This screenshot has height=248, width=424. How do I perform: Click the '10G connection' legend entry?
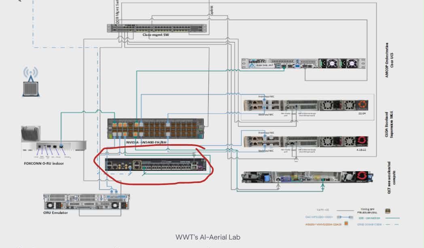369,218
